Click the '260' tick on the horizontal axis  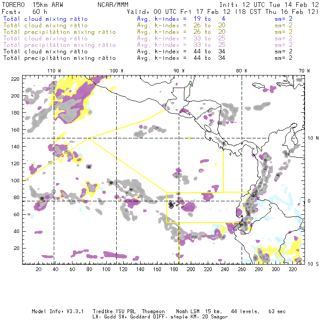(x=242, y=269)
